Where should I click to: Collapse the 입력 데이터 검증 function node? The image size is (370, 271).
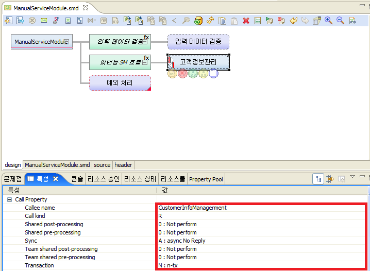145,42
